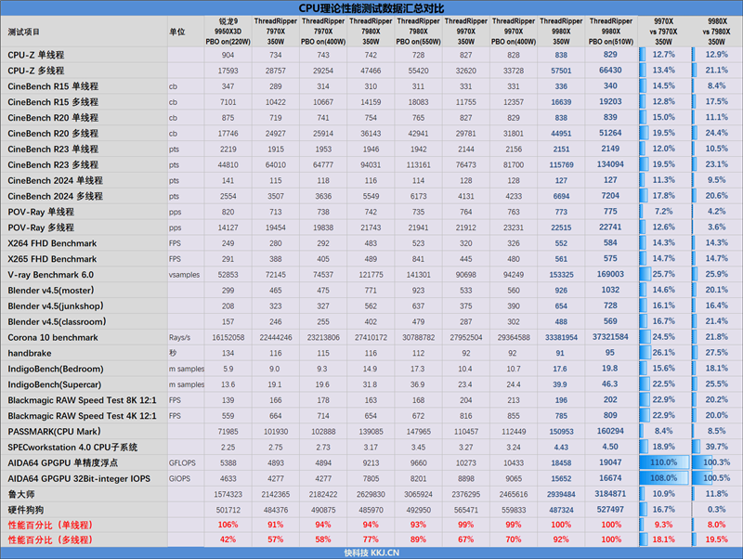The image size is (743, 559).
Task: Click X264 FHD Benchmark row label
Action: pyautogui.click(x=52, y=243)
